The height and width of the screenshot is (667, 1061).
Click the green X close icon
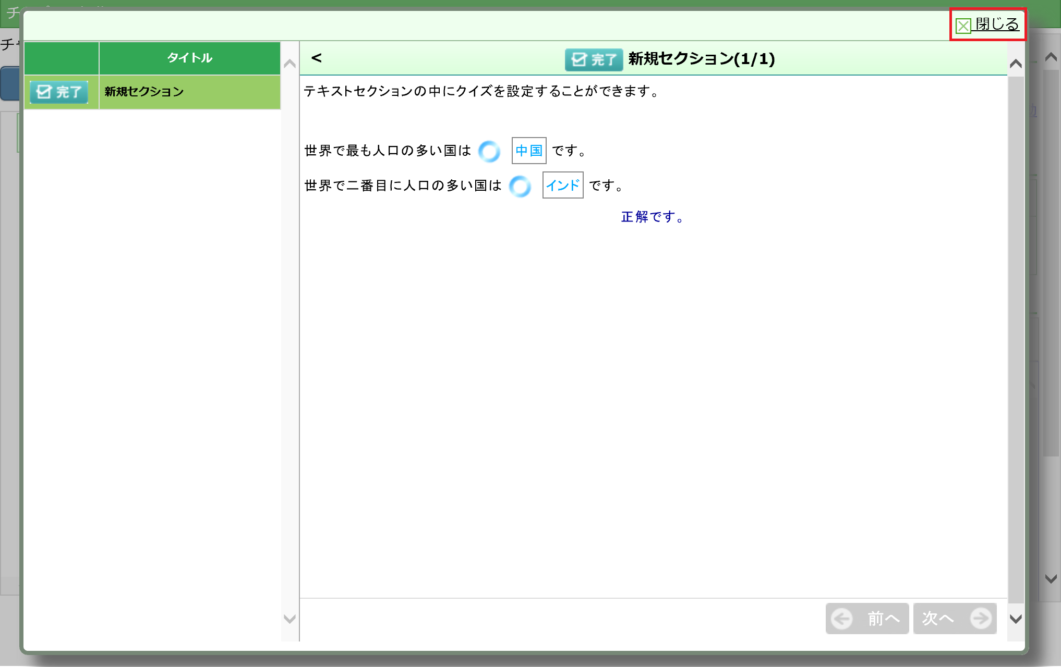[x=963, y=26]
